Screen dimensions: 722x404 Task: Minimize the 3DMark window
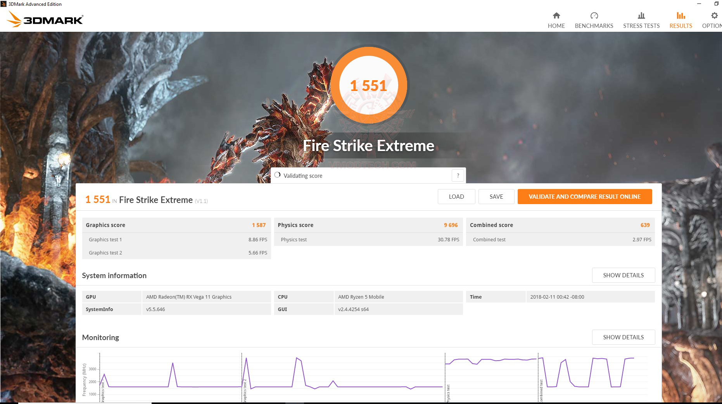[x=699, y=4]
